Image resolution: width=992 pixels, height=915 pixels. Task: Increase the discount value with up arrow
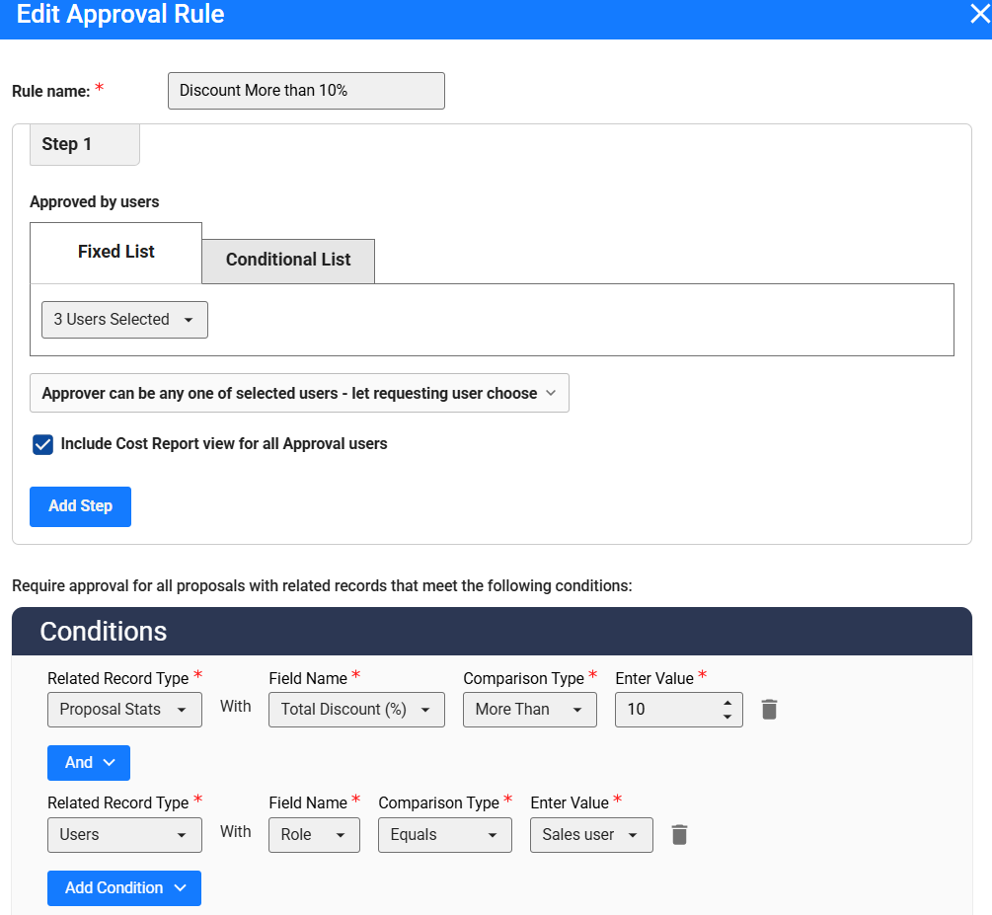point(727,703)
